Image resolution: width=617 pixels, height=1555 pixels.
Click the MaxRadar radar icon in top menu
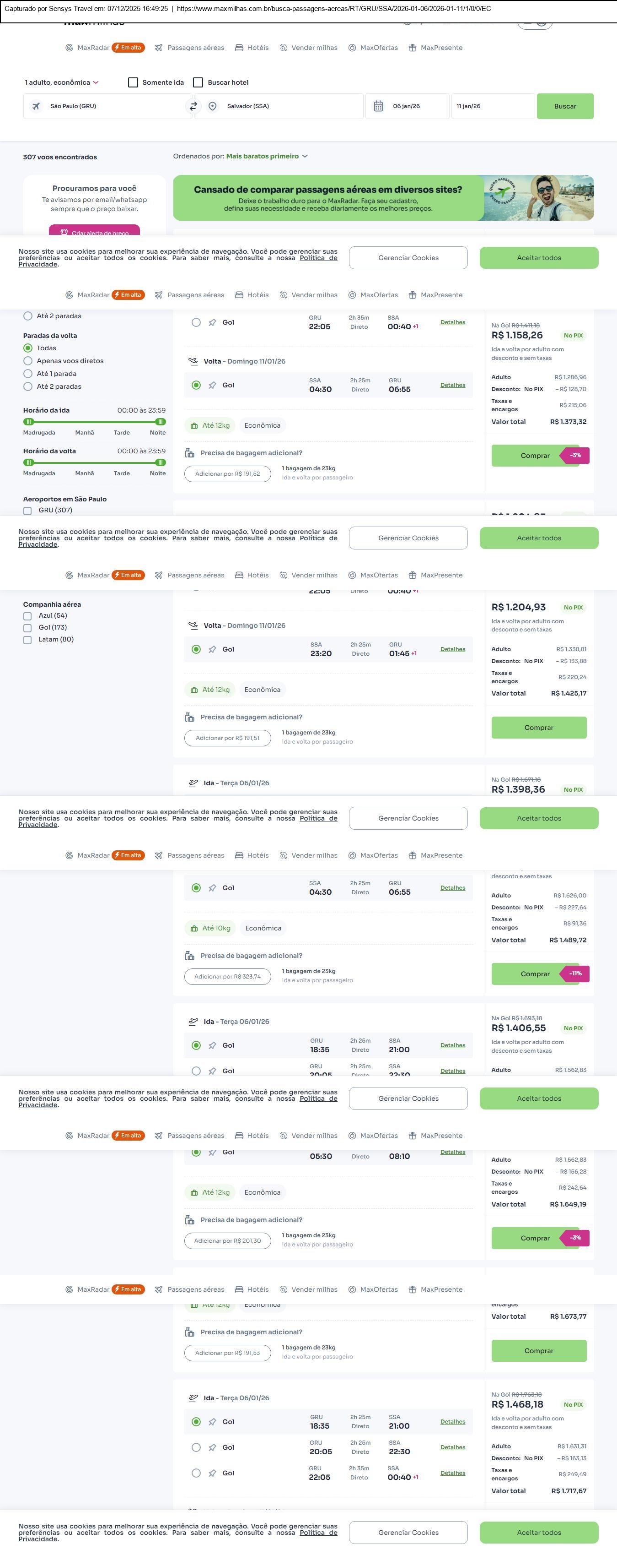pos(70,48)
